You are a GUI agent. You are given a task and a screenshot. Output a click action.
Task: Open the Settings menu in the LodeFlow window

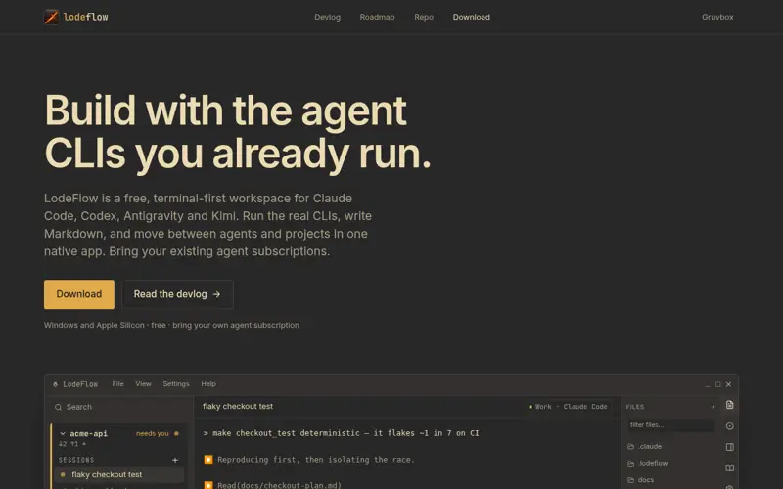click(176, 384)
